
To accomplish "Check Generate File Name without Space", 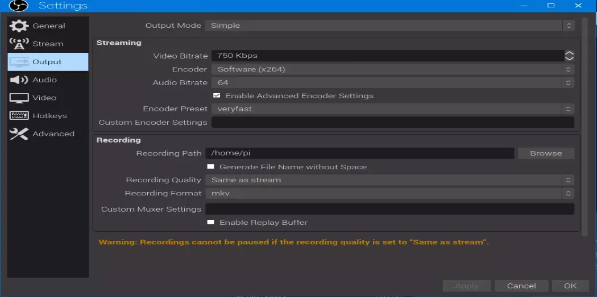I will coord(210,166).
